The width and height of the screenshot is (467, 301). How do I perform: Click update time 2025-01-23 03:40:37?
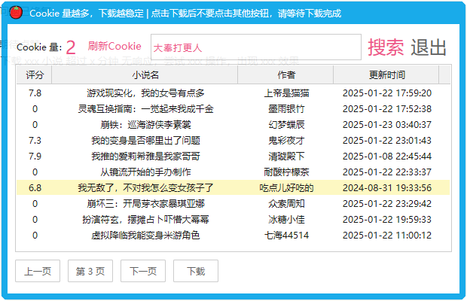coord(387,125)
